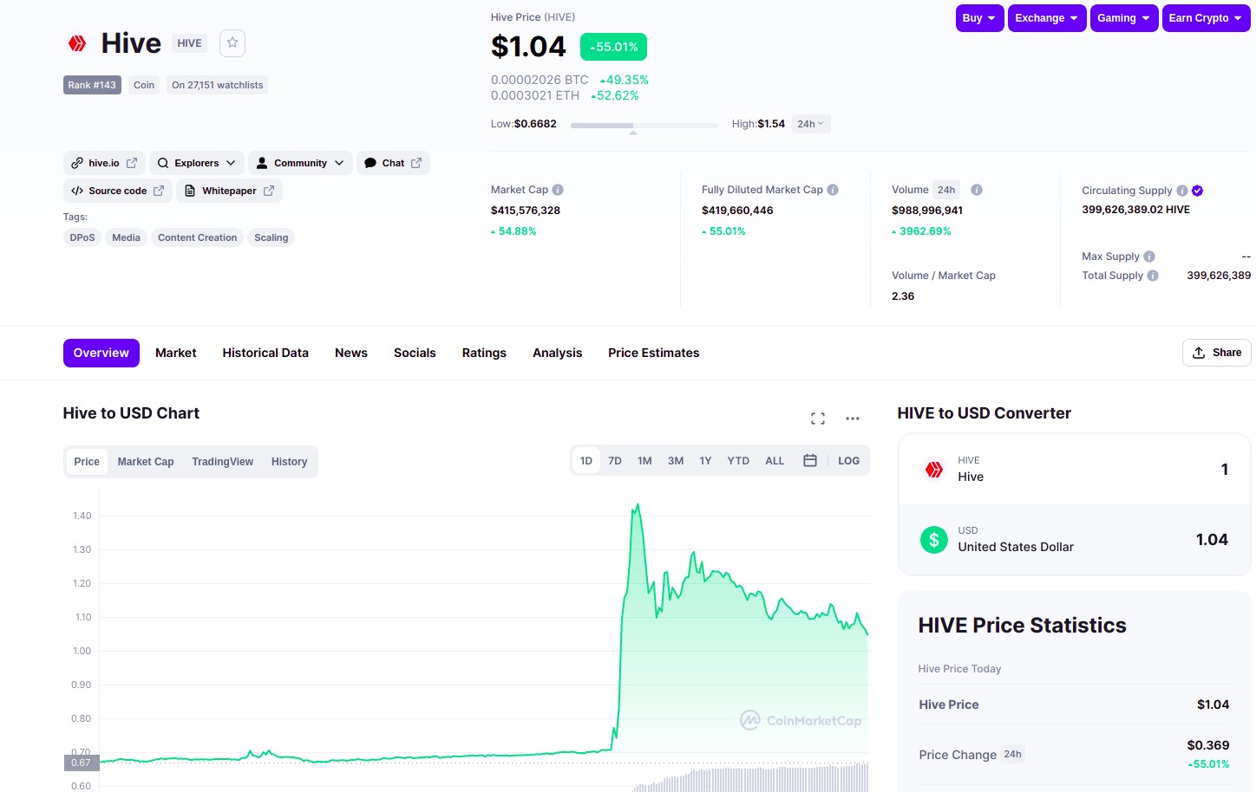1256x792 pixels.
Task: Set chart range to 1Y
Action: (x=705, y=461)
